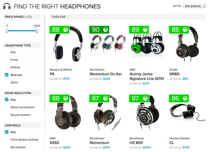Screen dimensions: 209x152
Task: Click globe icon on Momentum On-Ear score badge
Action: tap(104, 30)
